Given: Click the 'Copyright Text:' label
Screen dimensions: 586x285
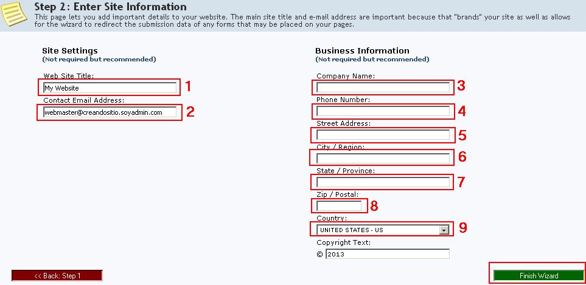Looking at the screenshot, I should coord(343,242).
